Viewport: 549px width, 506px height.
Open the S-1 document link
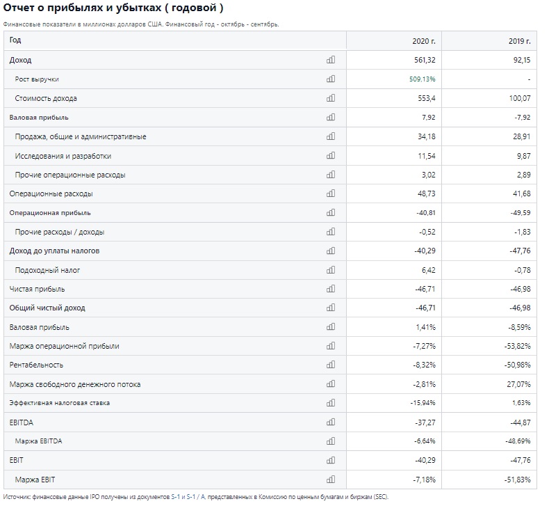click(x=175, y=497)
